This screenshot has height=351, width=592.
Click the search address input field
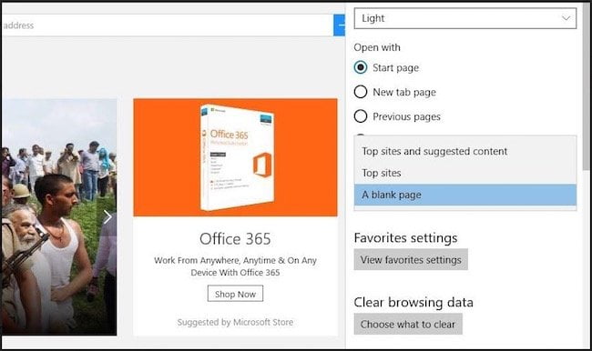coord(167,25)
